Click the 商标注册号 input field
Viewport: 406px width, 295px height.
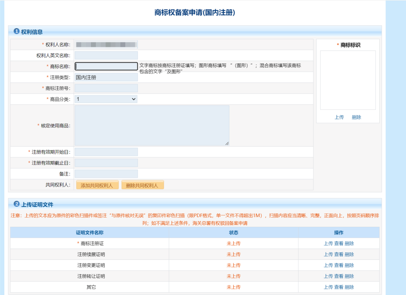(106, 88)
